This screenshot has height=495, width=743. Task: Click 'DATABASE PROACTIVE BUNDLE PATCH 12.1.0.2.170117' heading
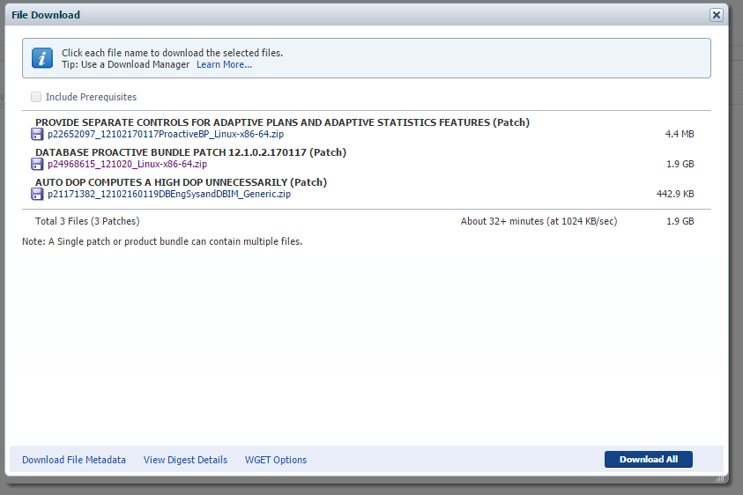point(190,152)
